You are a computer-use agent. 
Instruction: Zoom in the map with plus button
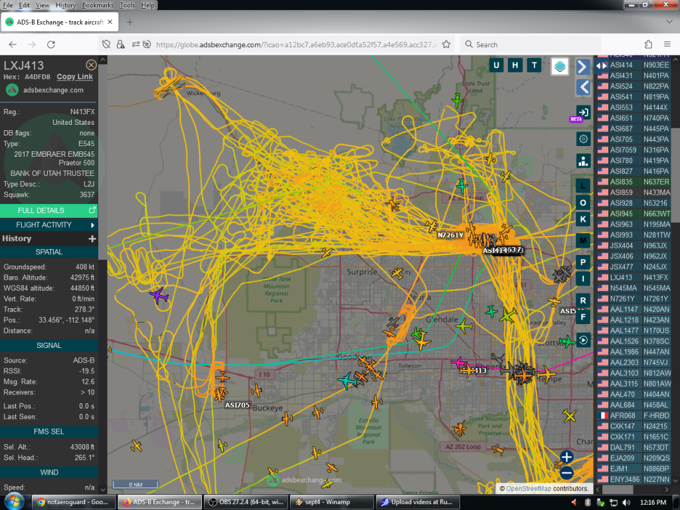coord(566,457)
